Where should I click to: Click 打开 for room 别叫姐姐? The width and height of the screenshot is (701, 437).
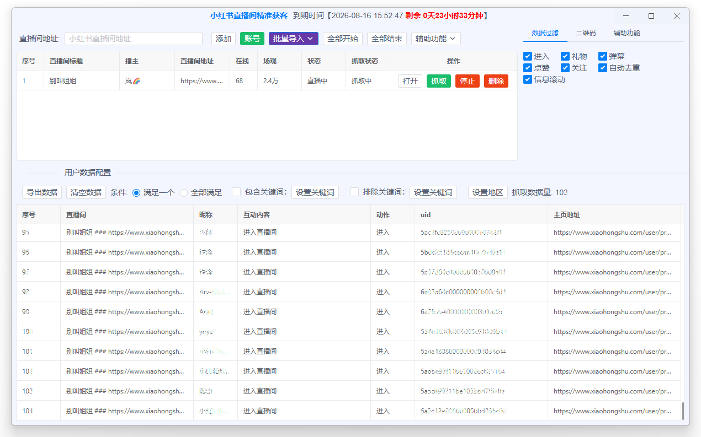[x=410, y=81]
